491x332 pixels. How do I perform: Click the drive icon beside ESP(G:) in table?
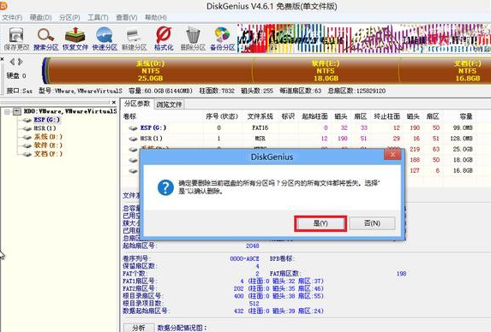pos(134,127)
